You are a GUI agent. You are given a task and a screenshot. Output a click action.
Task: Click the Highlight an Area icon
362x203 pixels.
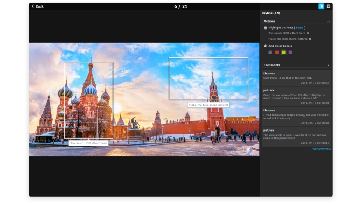coord(265,28)
